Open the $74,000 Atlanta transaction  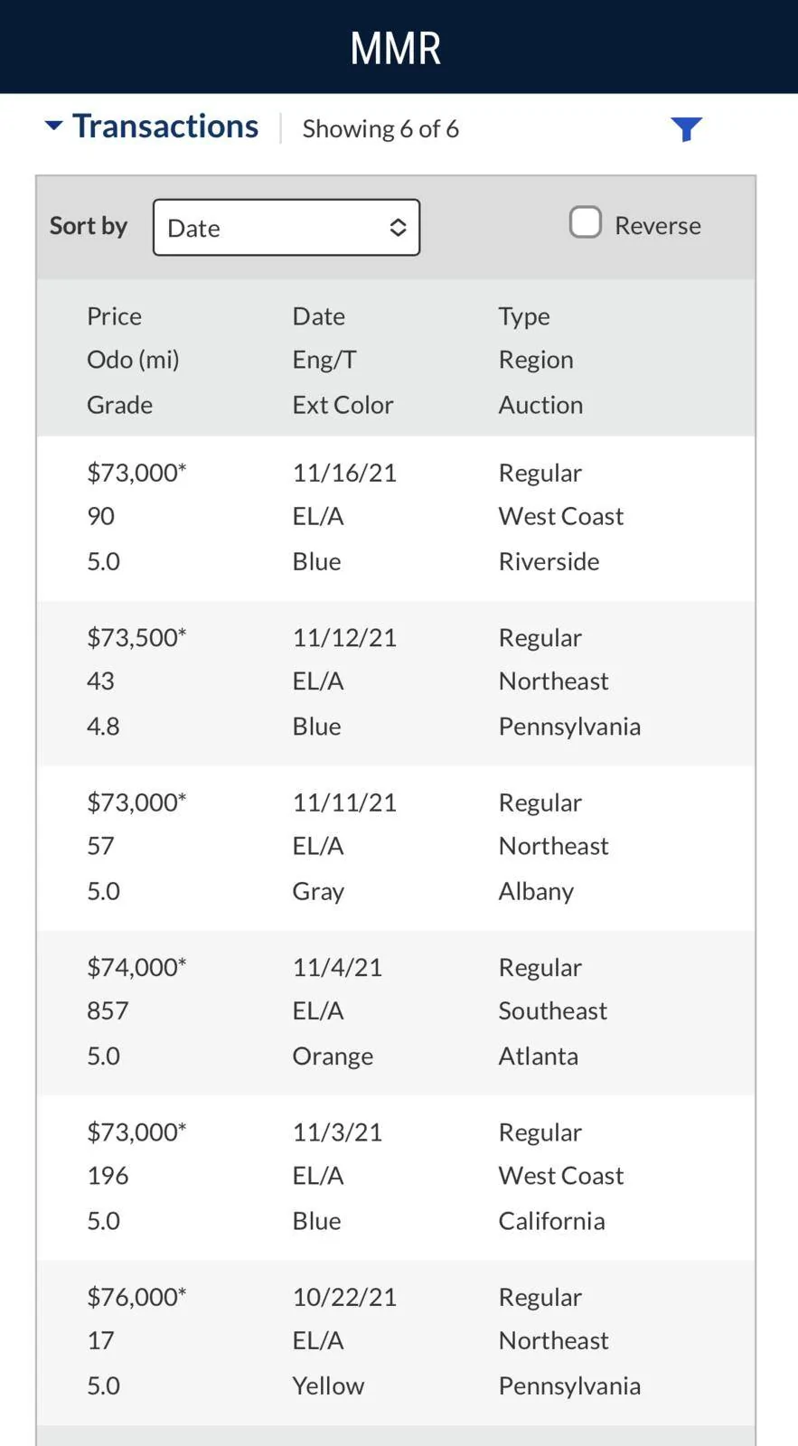(x=396, y=1013)
